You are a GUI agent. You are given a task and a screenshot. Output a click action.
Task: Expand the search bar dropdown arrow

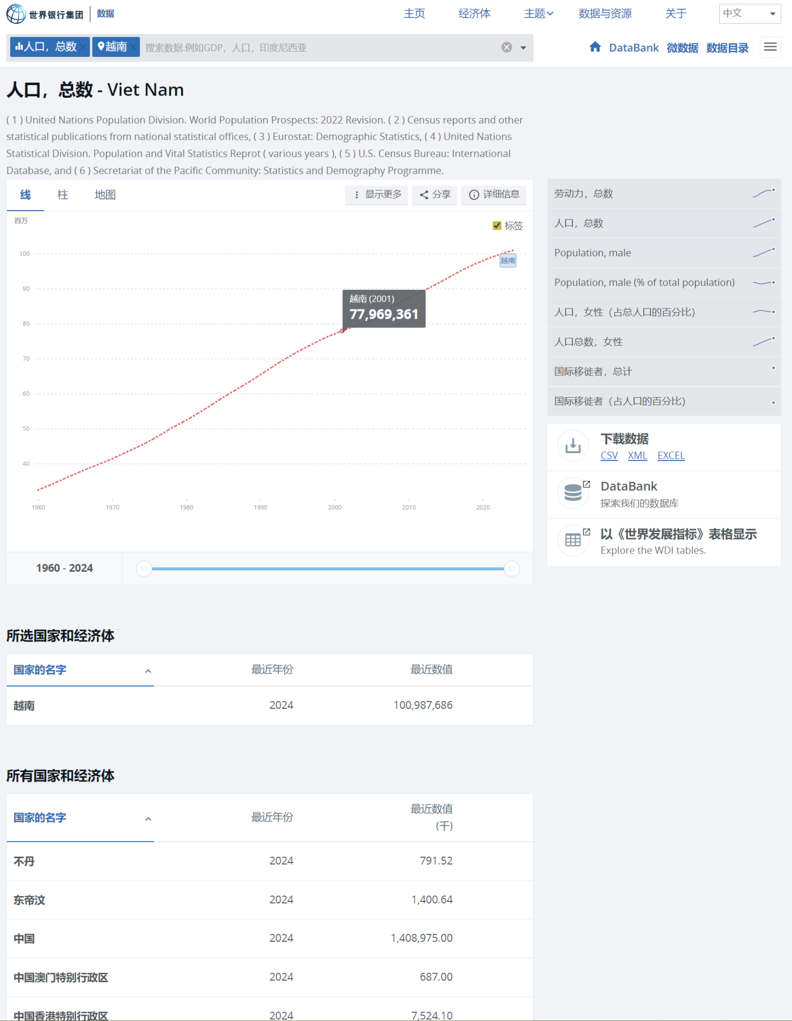[x=523, y=48]
